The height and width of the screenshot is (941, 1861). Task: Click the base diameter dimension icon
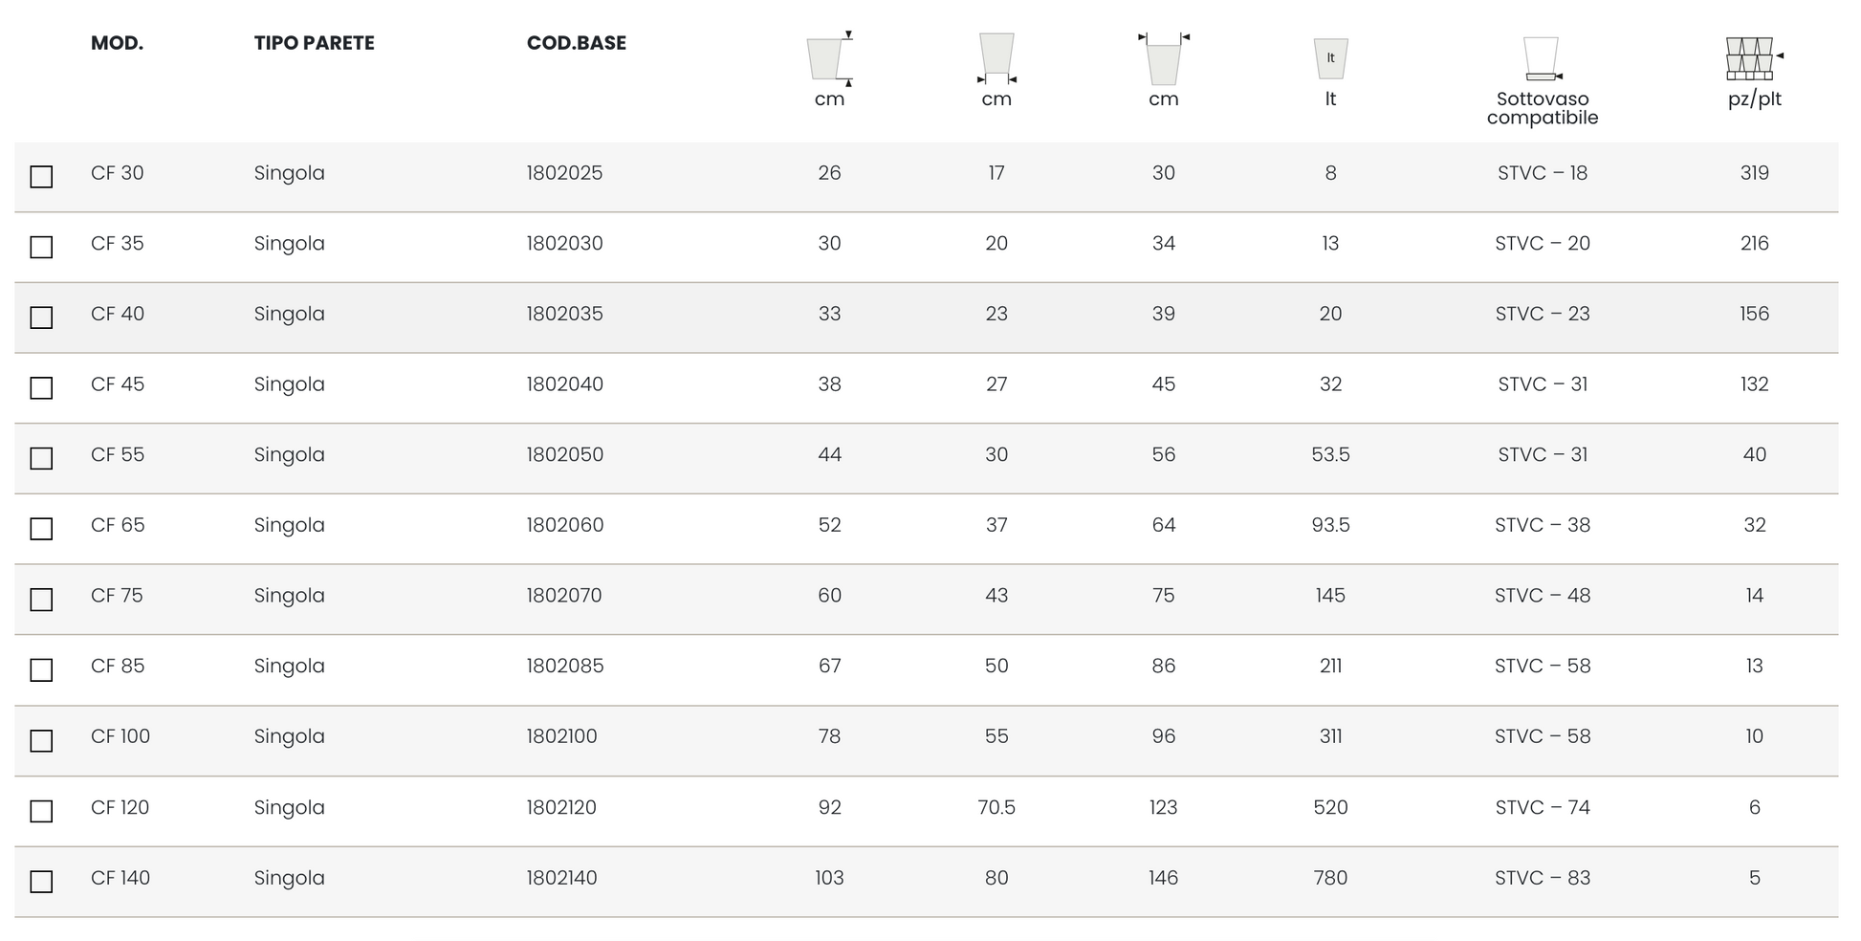pyautogui.click(x=996, y=58)
